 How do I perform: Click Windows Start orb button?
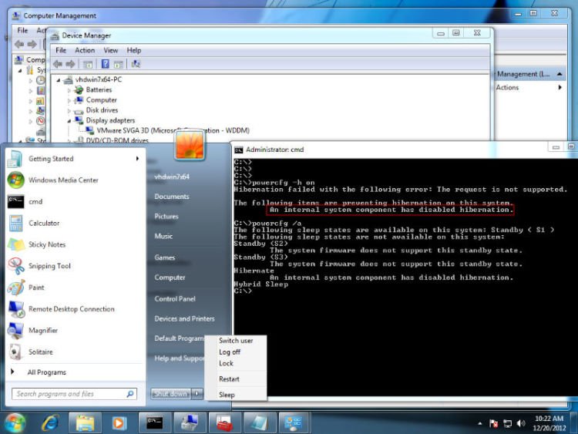[15, 422]
